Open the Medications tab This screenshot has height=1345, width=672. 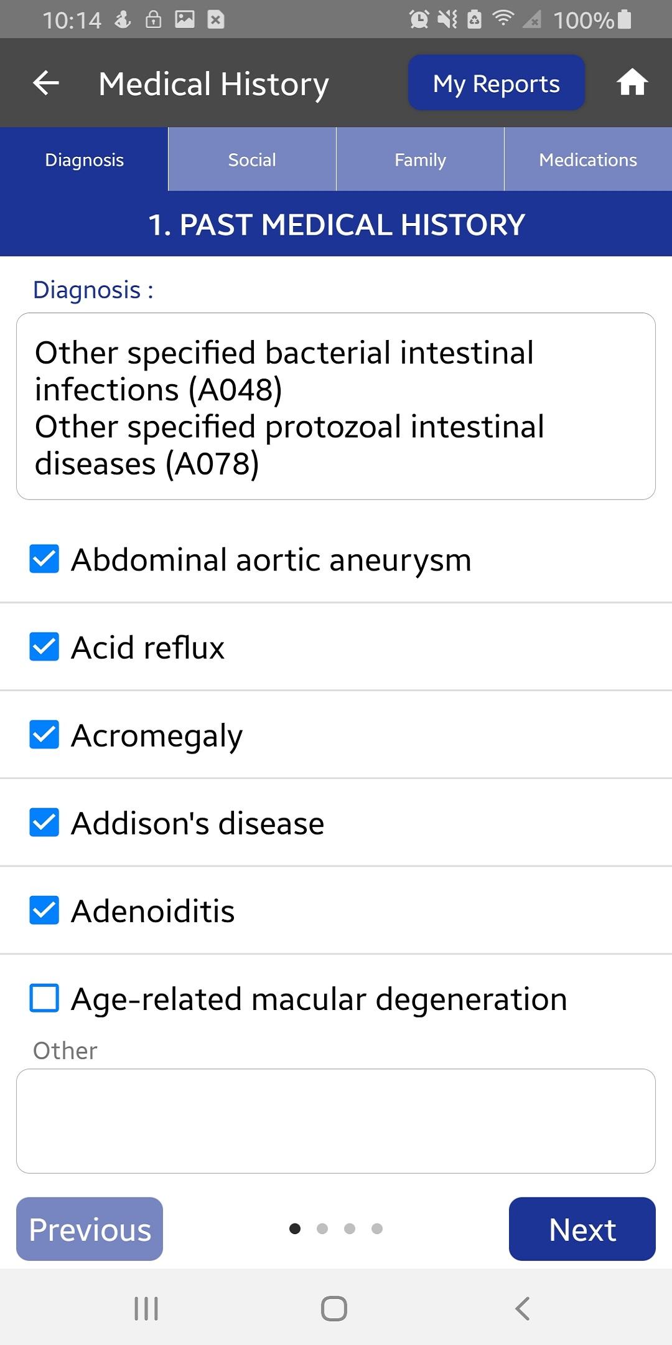tap(588, 159)
